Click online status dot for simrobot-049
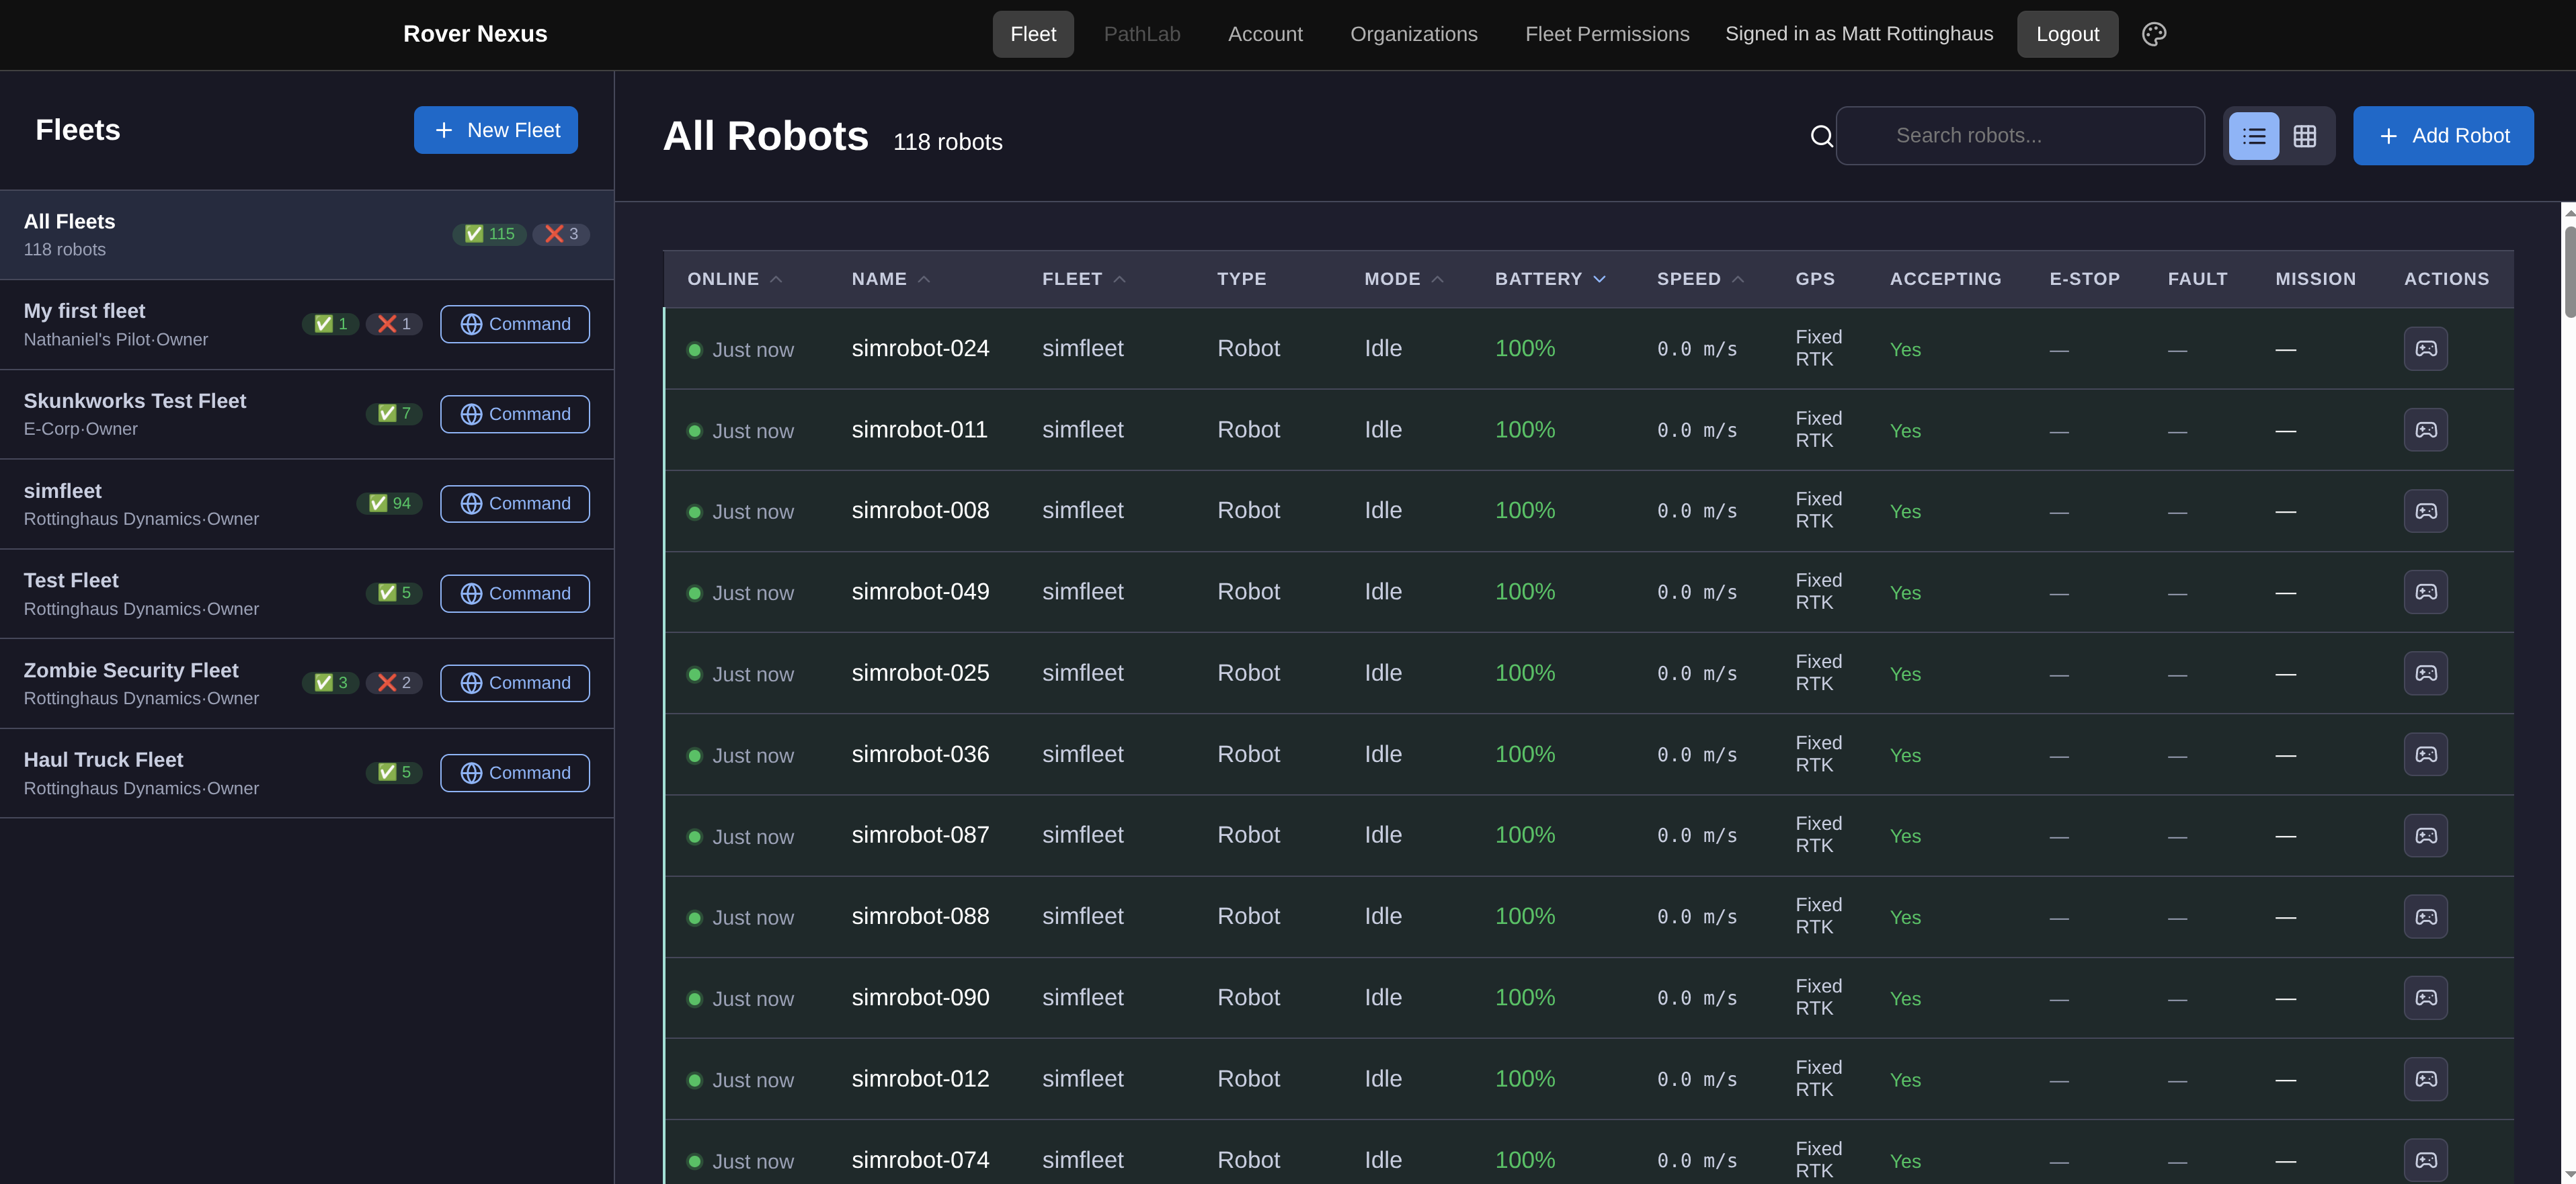The height and width of the screenshot is (1184, 2576). (695, 593)
